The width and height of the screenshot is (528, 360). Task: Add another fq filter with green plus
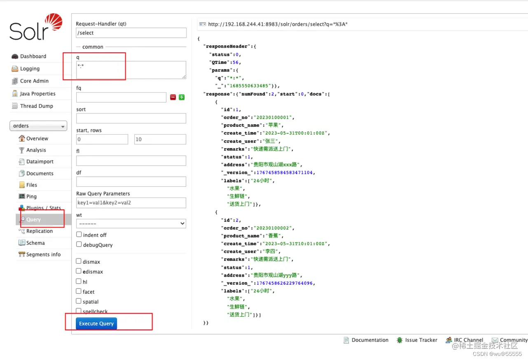tap(182, 98)
